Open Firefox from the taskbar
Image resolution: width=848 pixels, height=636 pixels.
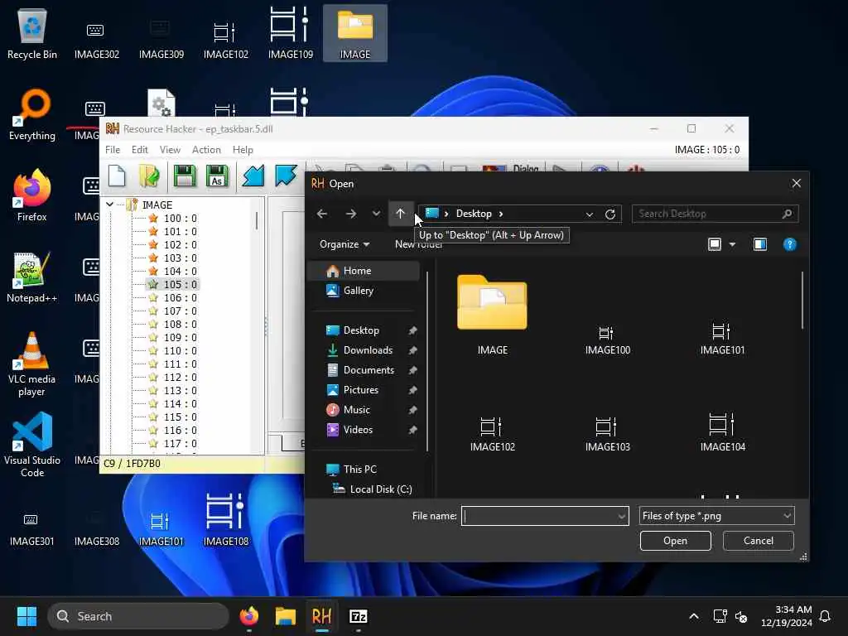click(x=249, y=616)
